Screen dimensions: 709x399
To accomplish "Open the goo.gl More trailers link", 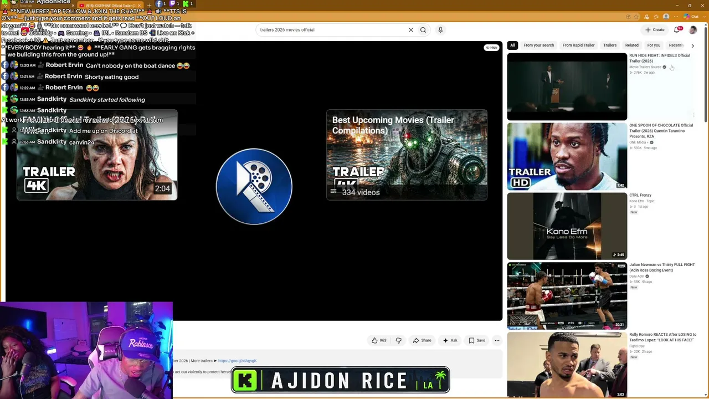I will coord(237,361).
